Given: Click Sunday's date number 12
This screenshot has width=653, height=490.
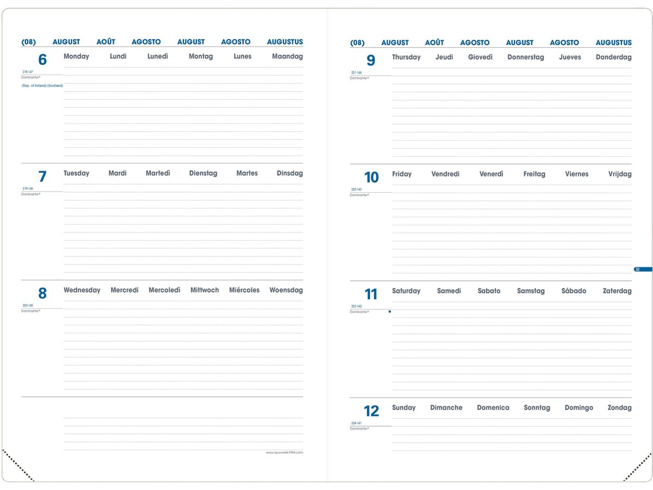Looking at the screenshot, I should tap(371, 411).
